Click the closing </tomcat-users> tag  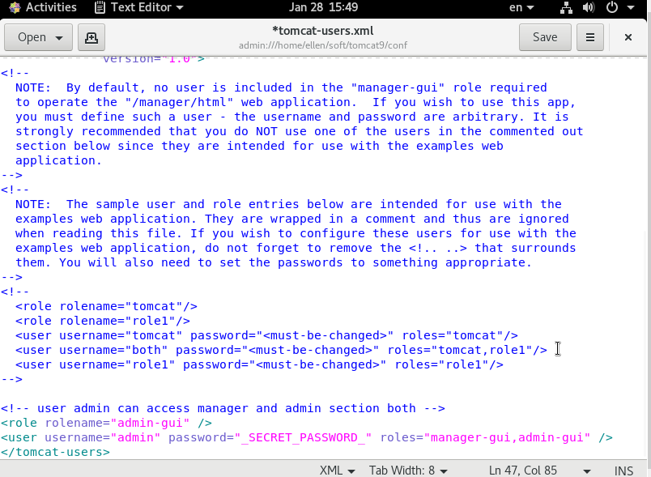point(55,452)
